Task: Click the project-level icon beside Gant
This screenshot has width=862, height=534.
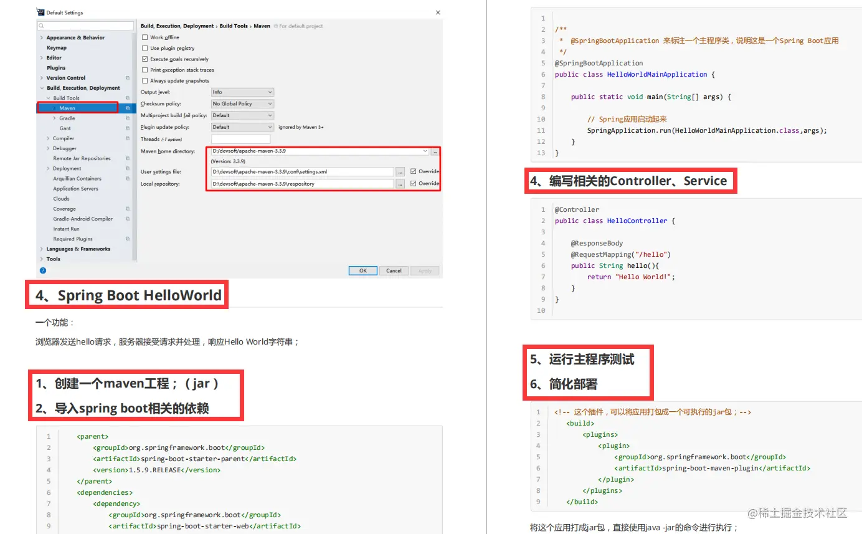Action: click(128, 128)
